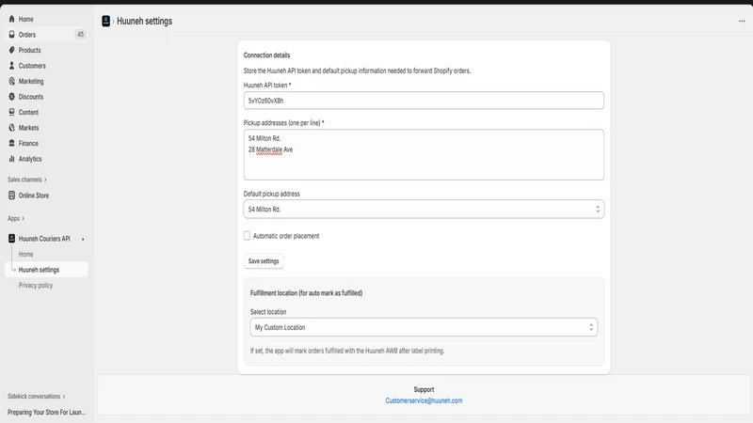Click the Huuneh Couriers API app icon
The height and width of the screenshot is (423, 753).
(11, 239)
